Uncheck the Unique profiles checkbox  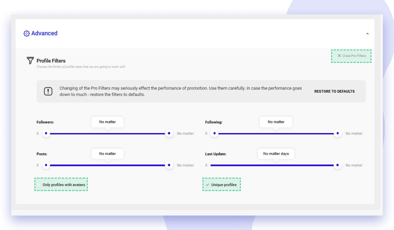(x=208, y=185)
